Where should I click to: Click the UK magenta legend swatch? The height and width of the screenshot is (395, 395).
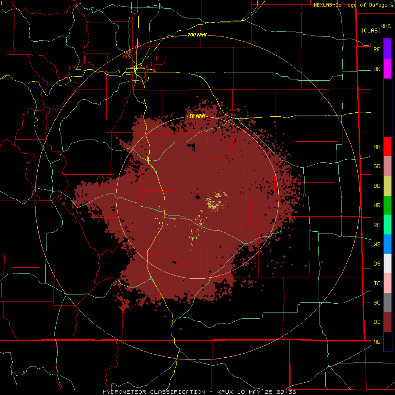(388, 69)
